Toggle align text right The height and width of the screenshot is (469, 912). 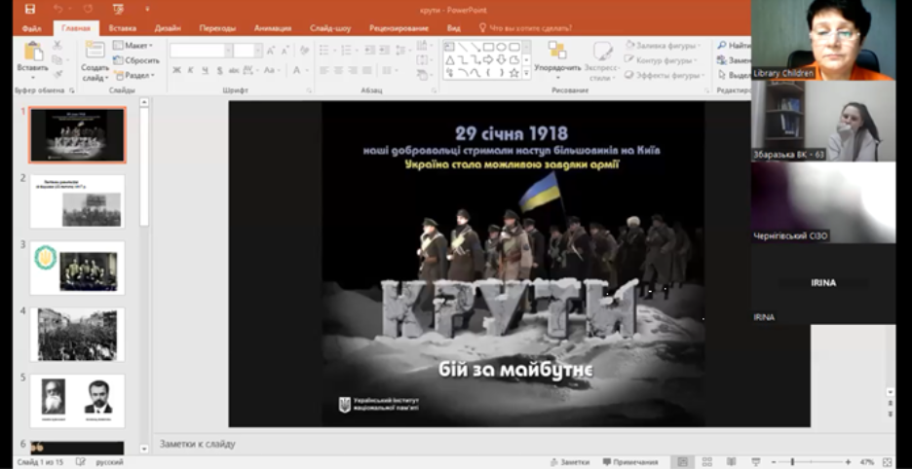pos(353,70)
